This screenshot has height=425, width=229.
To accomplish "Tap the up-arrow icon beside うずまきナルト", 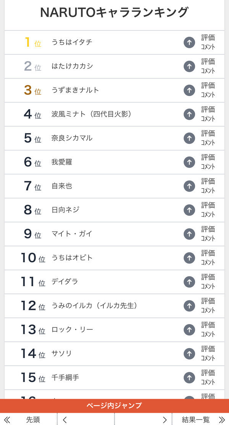I will pyautogui.click(x=189, y=90).
